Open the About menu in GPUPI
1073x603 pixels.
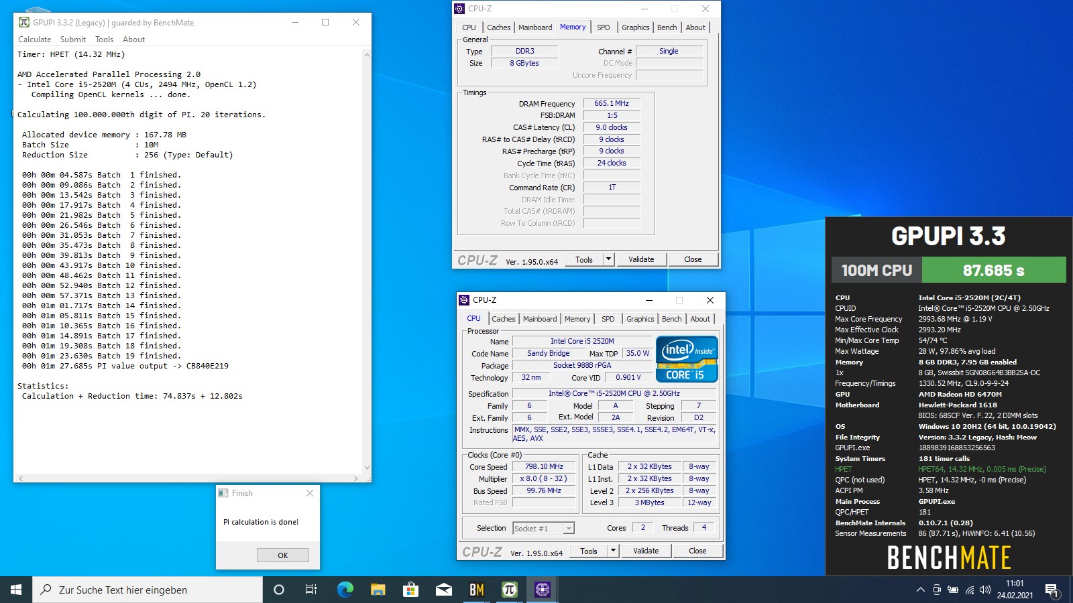133,40
